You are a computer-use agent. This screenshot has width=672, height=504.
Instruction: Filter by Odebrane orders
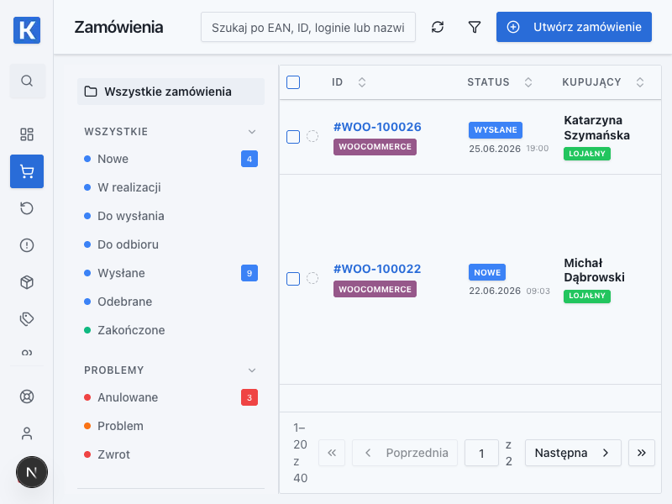click(x=171, y=302)
